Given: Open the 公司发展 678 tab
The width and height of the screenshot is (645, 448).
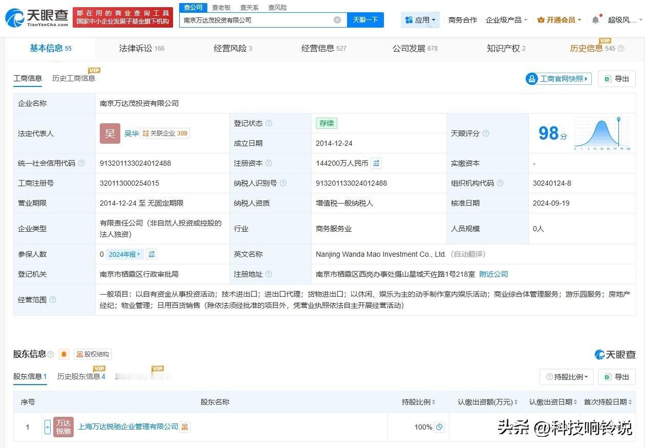Looking at the screenshot, I should point(415,49).
